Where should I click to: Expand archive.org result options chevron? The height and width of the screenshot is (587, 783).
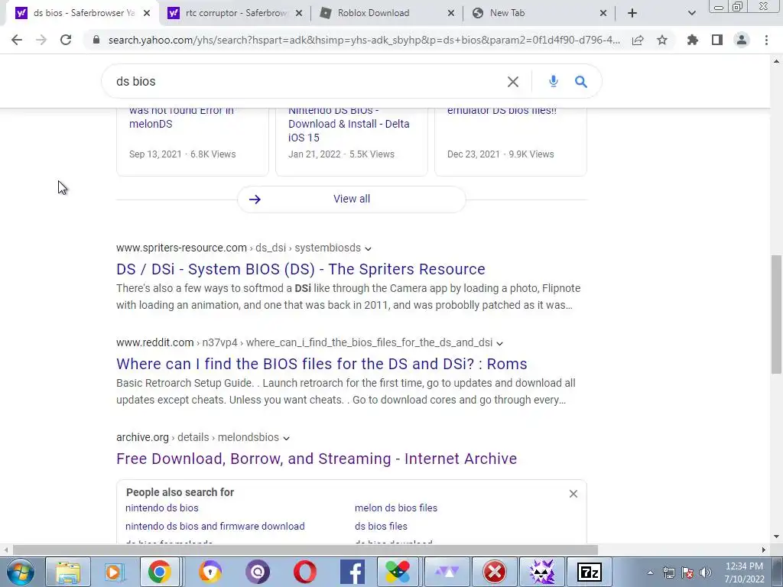(286, 438)
